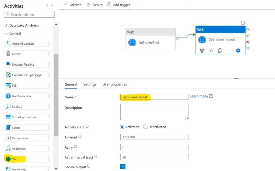
Task: Switch to the Settings tab
Action: click(90, 84)
